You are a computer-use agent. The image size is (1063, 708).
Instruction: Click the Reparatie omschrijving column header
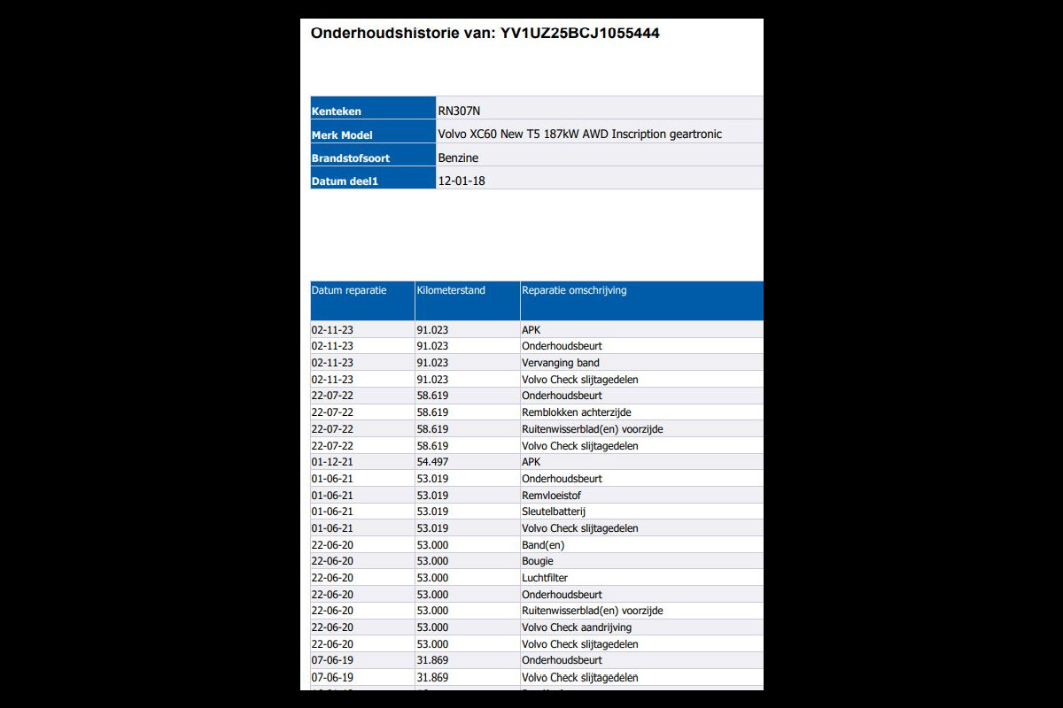574,290
